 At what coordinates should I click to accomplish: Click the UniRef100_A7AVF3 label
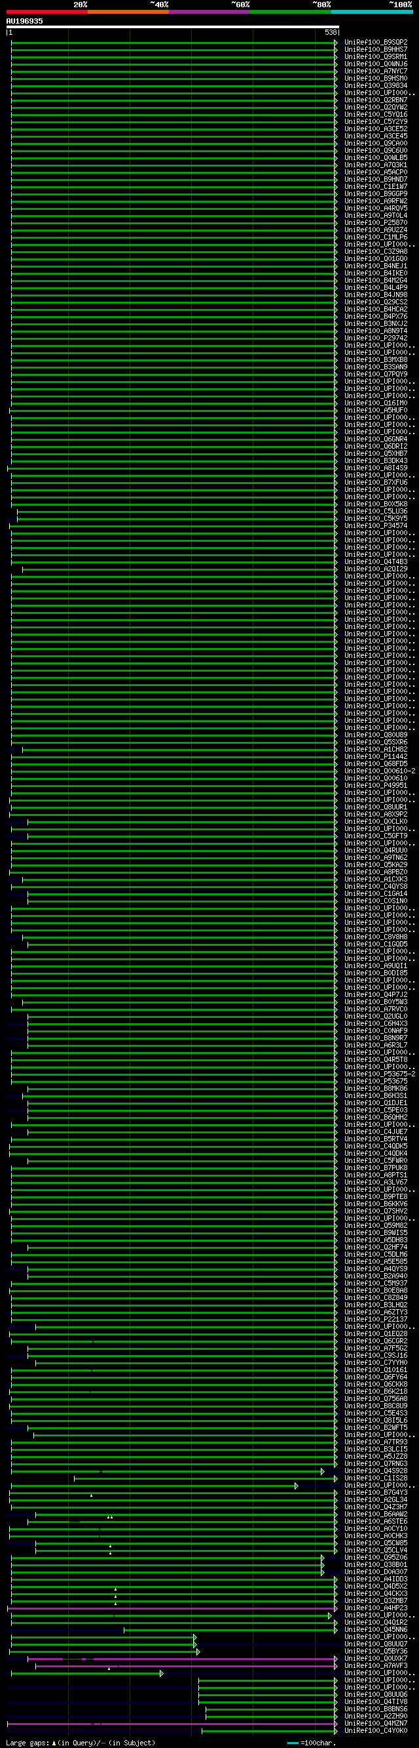click(x=376, y=1665)
